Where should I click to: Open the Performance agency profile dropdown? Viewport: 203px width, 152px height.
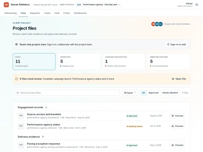coord(99,5)
